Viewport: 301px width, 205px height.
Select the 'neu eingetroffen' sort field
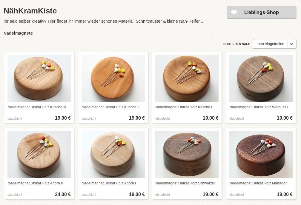(274, 44)
